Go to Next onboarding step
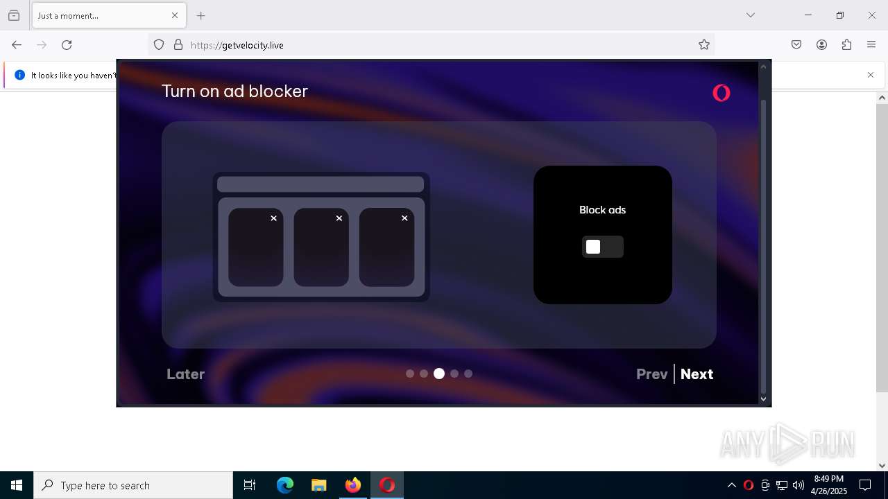 (x=697, y=374)
